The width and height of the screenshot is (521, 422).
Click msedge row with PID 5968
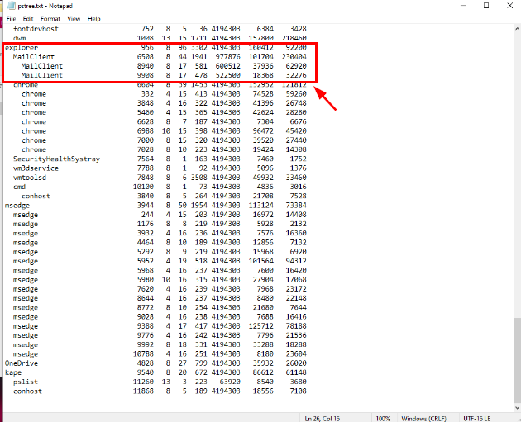(160, 270)
